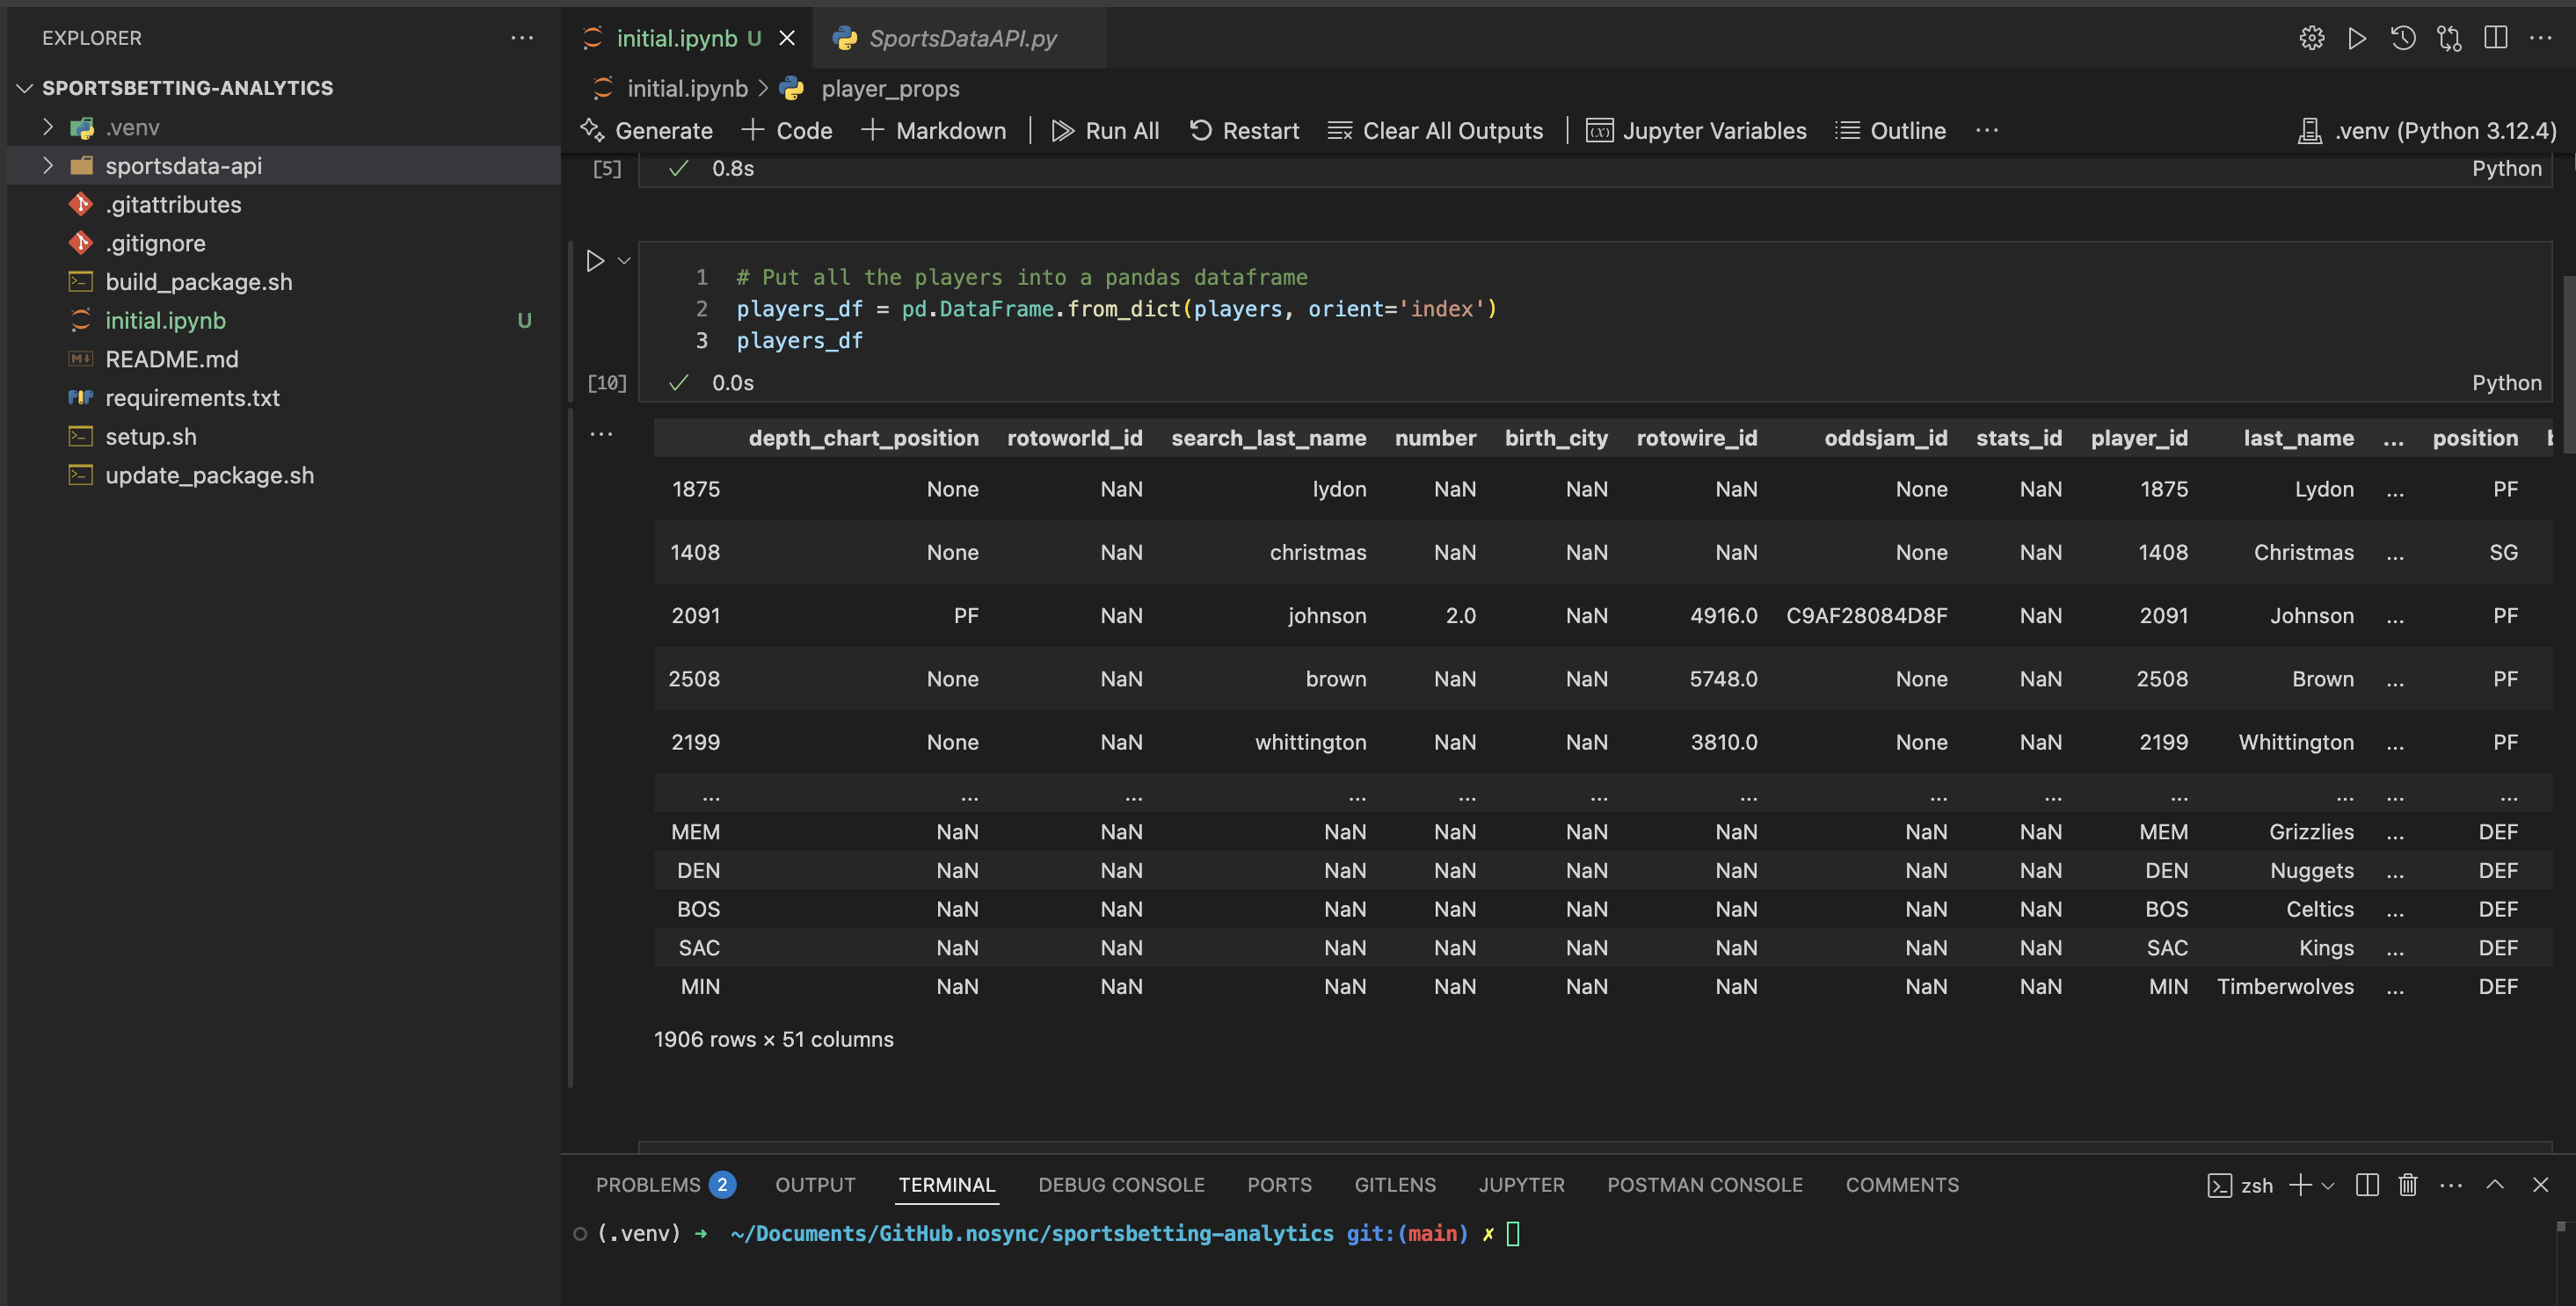Screen dimensions: 2576x1306
Task: Switch to PROBLEMS panel tab
Action: pos(665,1185)
